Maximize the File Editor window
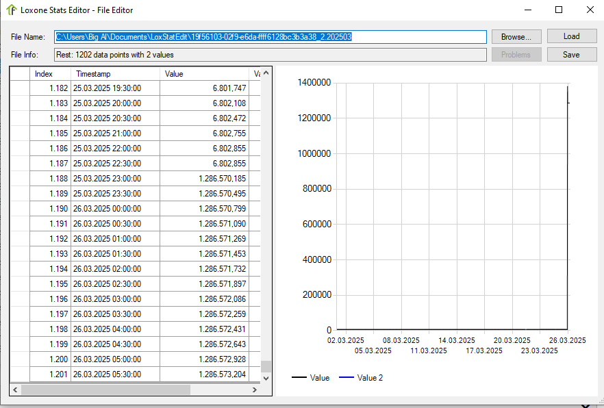The width and height of the screenshot is (604, 408). 559,10
